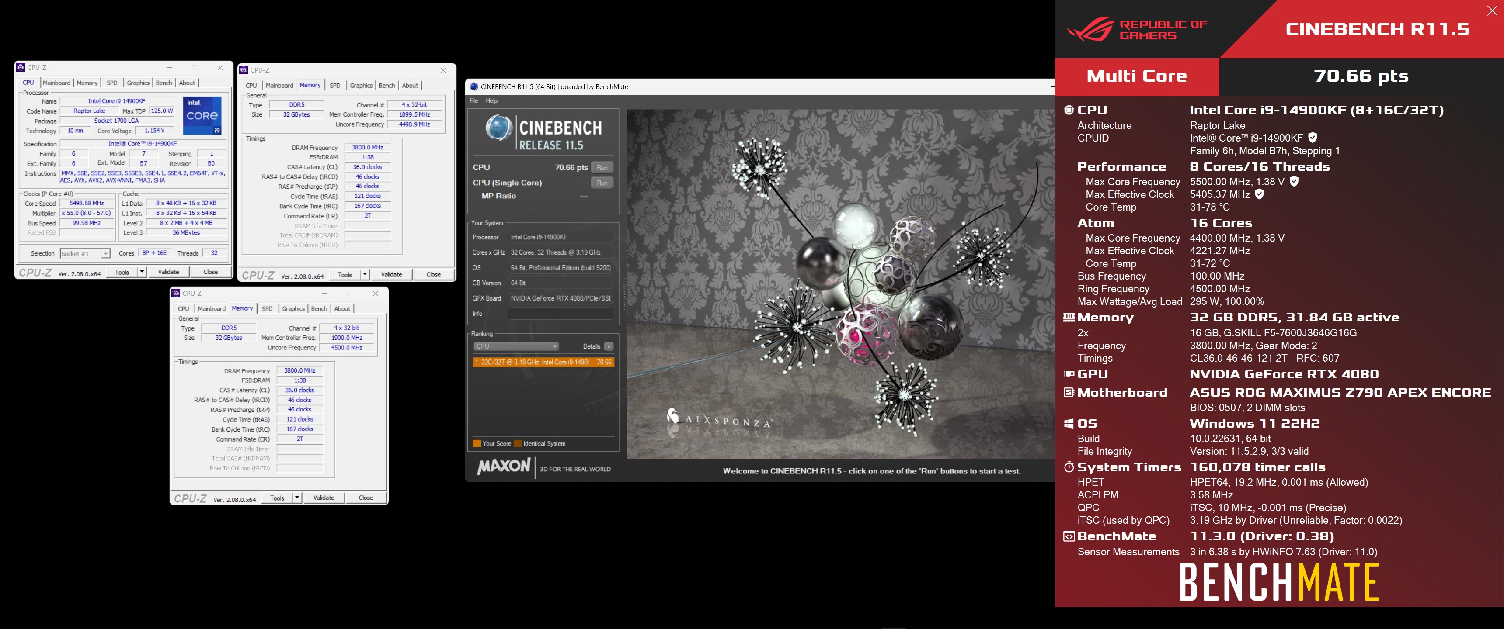The height and width of the screenshot is (629, 1504).
Task: Click the Details arrow icon in Ranking
Action: pyautogui.click(x=609, y=346)
